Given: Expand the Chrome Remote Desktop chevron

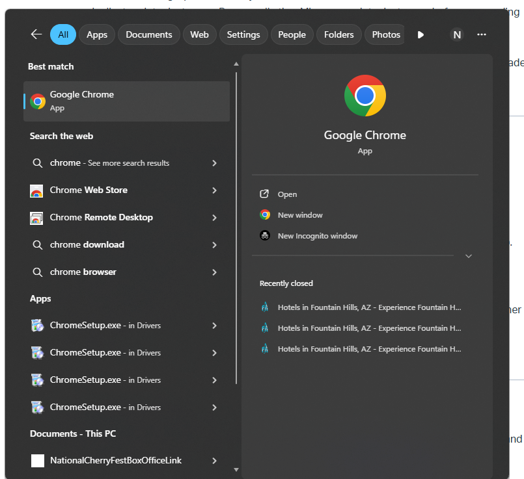Looking at the screenshot, I should (214, 218).
